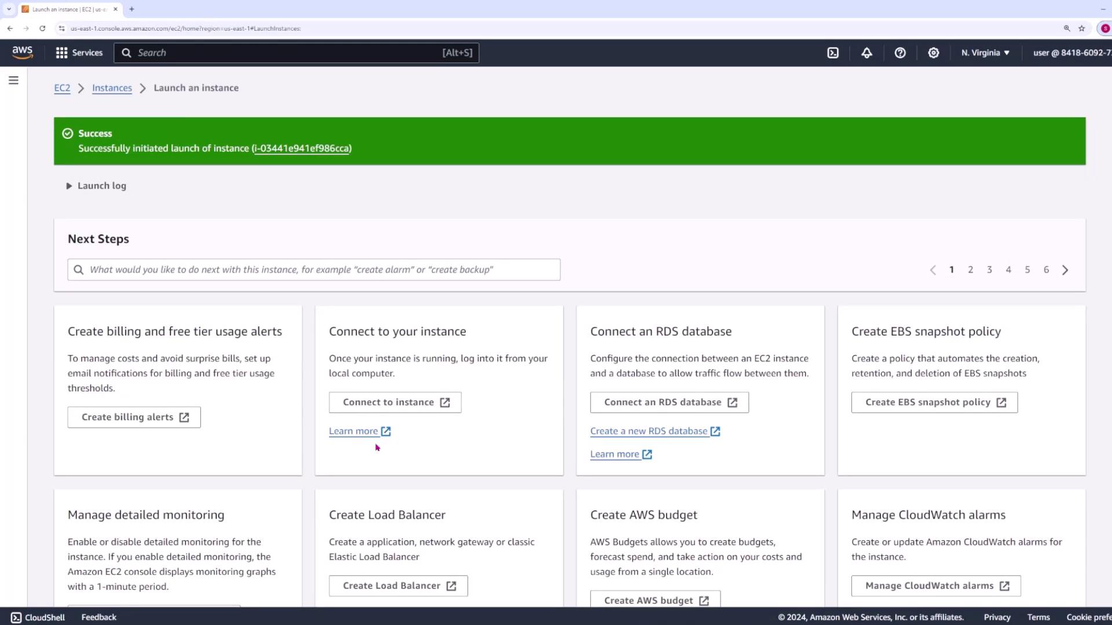Open the Services grid menu
Screen dimensions: 1112x625
pos(79,53)
